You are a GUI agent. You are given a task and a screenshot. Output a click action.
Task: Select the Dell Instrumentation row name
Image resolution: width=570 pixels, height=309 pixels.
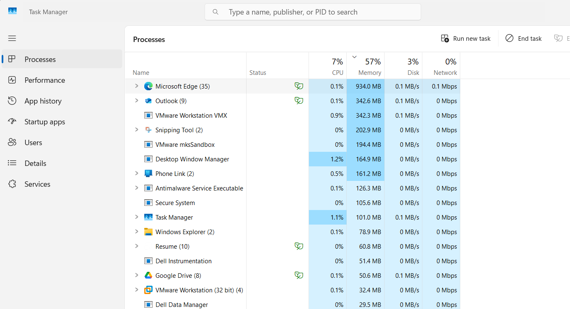183,261
